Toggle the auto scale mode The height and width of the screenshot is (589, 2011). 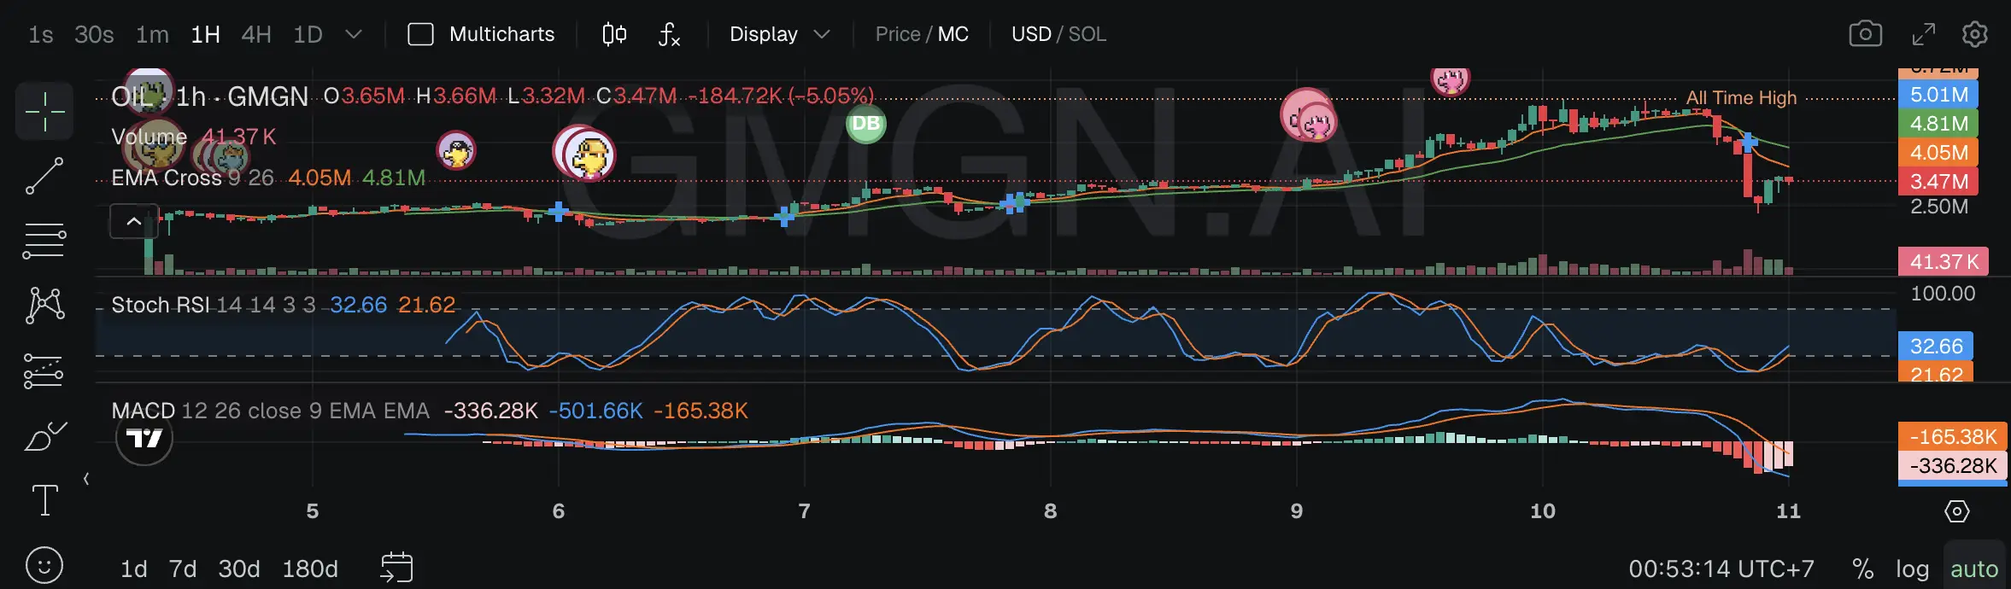point(1974,569)
